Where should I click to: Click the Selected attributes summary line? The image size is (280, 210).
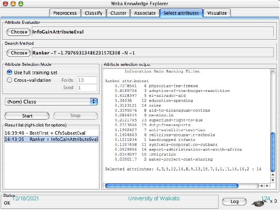pyautogui.click(x=183, y=169)
